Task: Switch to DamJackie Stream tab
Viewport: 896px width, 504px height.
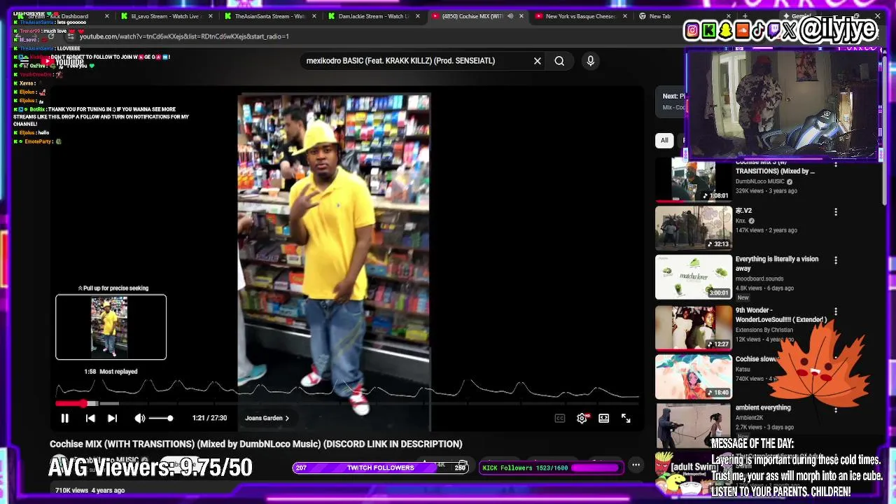Action: 374,16
